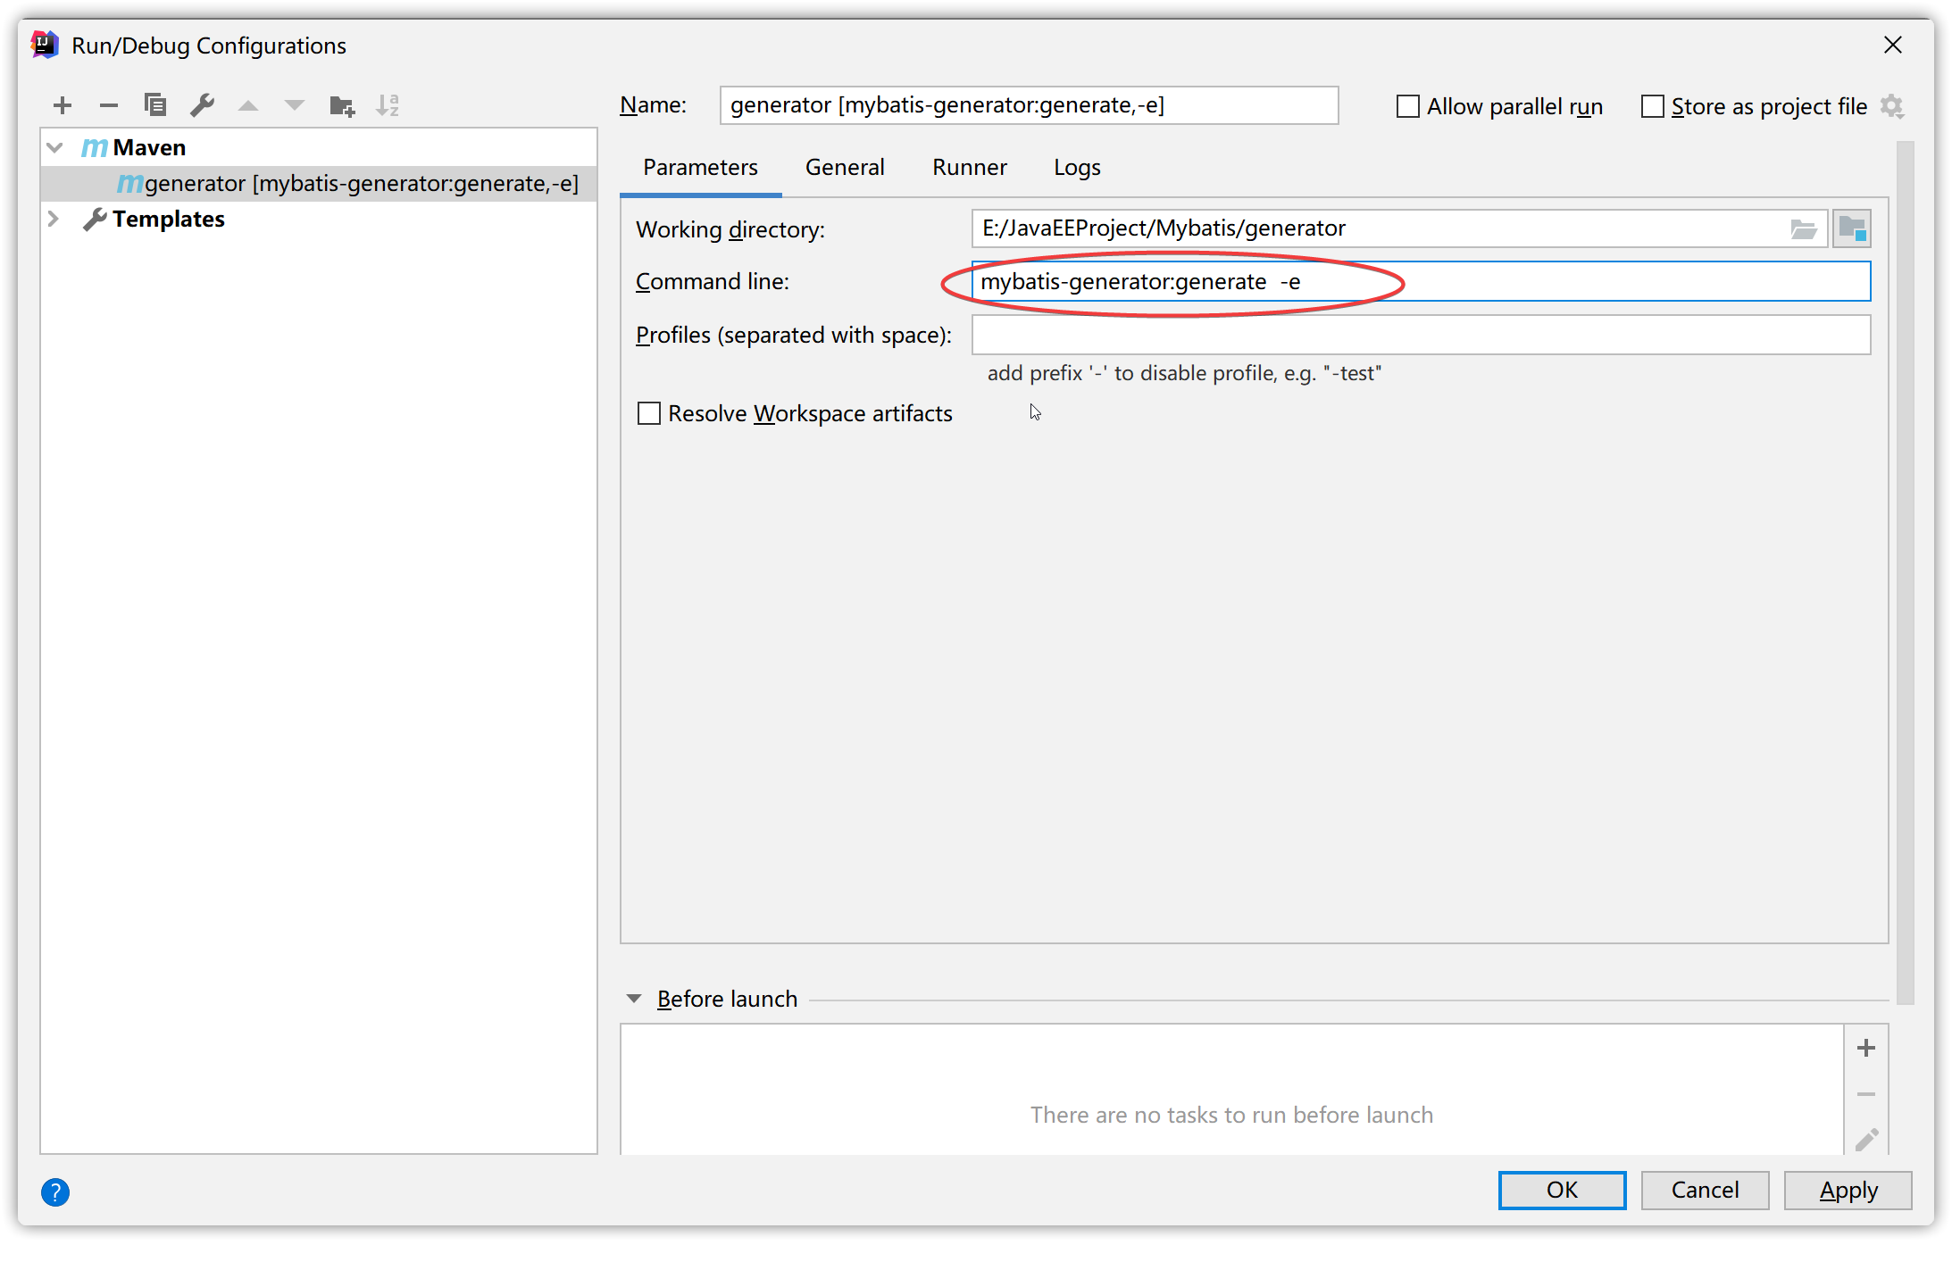Browse for working directory folder icon

(x=1803, y=229)
